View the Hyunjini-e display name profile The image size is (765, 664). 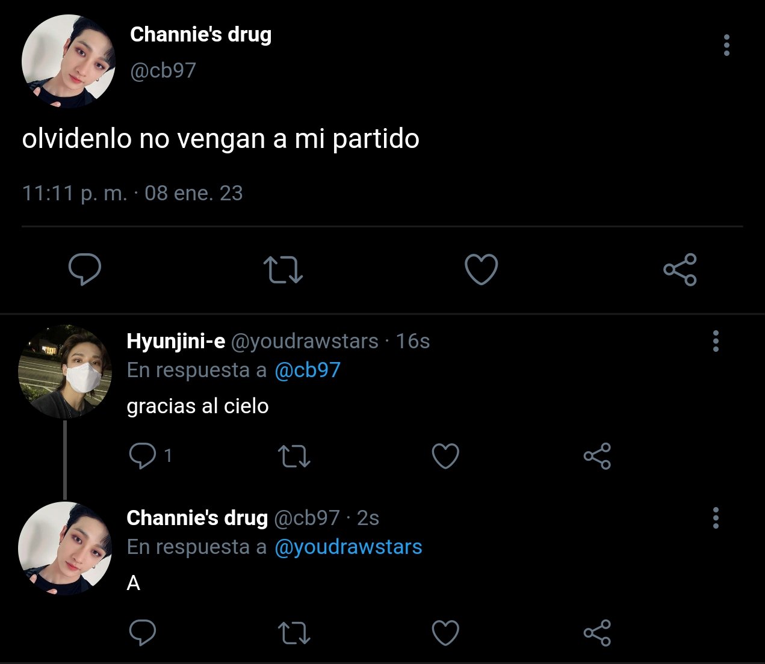176,341
